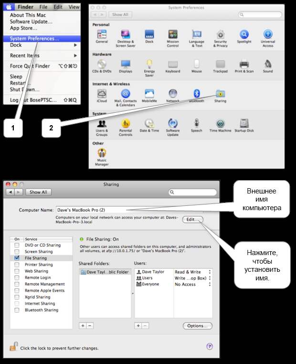
Task: Open Date & Time preferences
Action: (149, 123)
